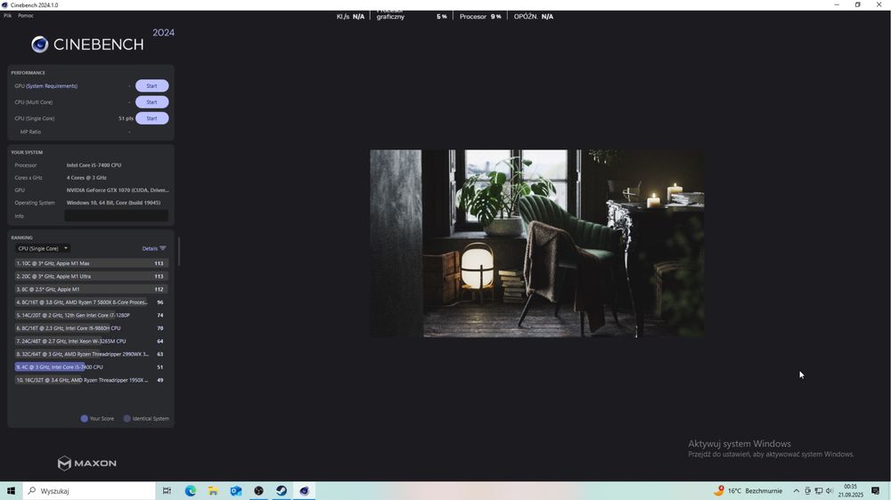Open the CPU (Single Core) ranking dropdown
Viewport: 891px width, 500px height.
coord(43,248)
